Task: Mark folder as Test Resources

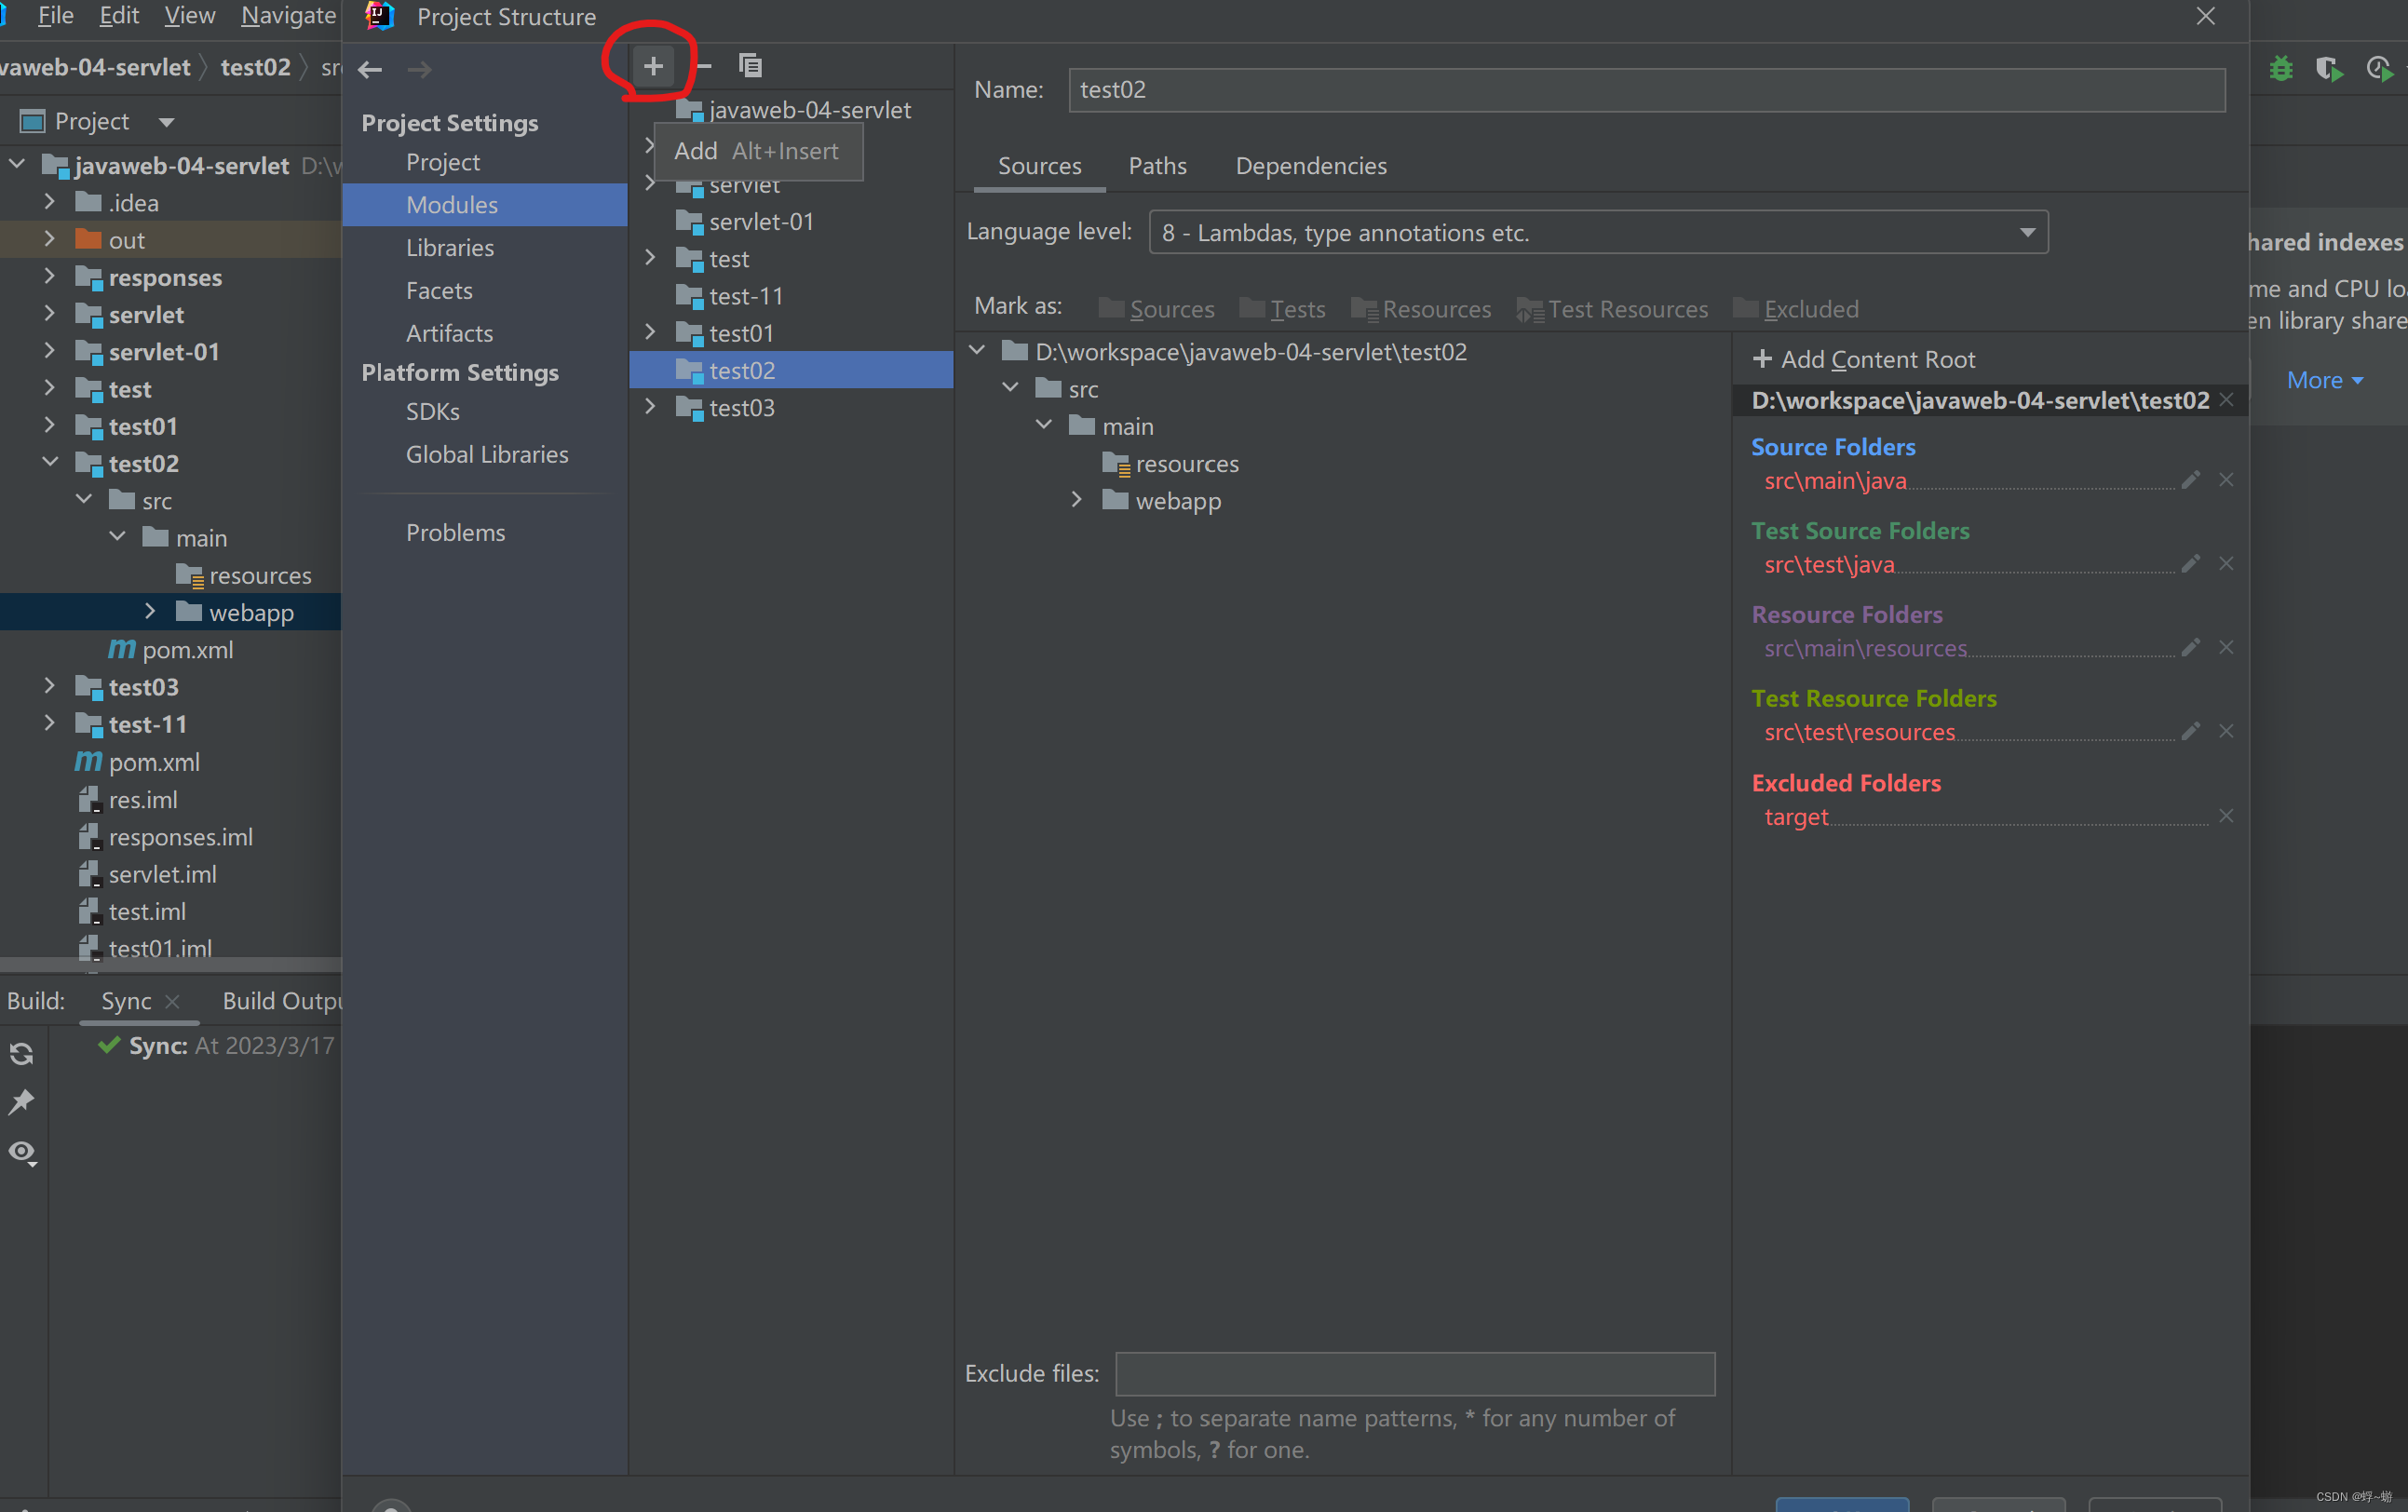Action: coord(1612,309)
